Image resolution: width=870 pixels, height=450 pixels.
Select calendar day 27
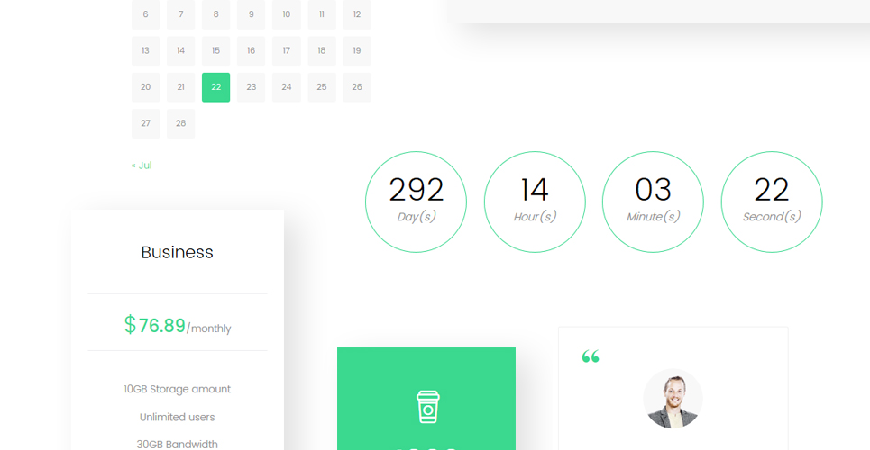pyautogui.click(x=145, y=123)
